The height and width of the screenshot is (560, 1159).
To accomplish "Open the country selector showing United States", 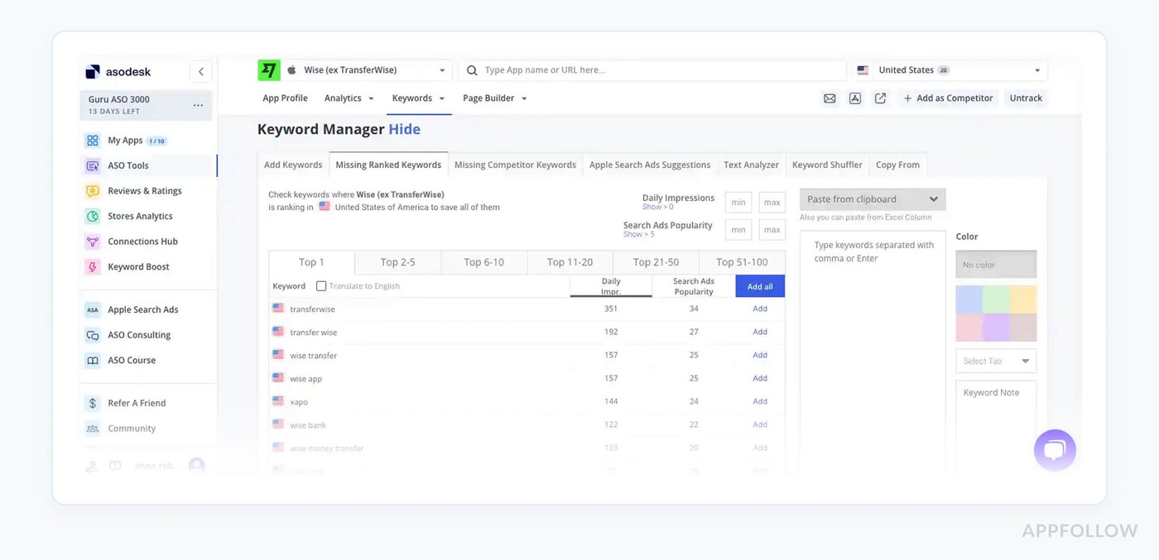I will click(948, 69).
